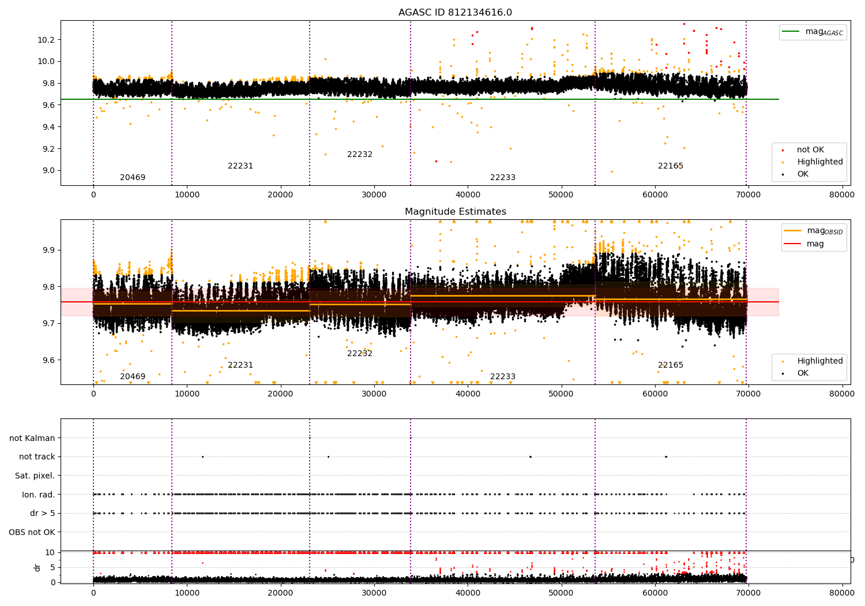This screenshot has width=865, height=606.
Task: Click 'not OK' in the top plot legend
Action: click(810, 150)
